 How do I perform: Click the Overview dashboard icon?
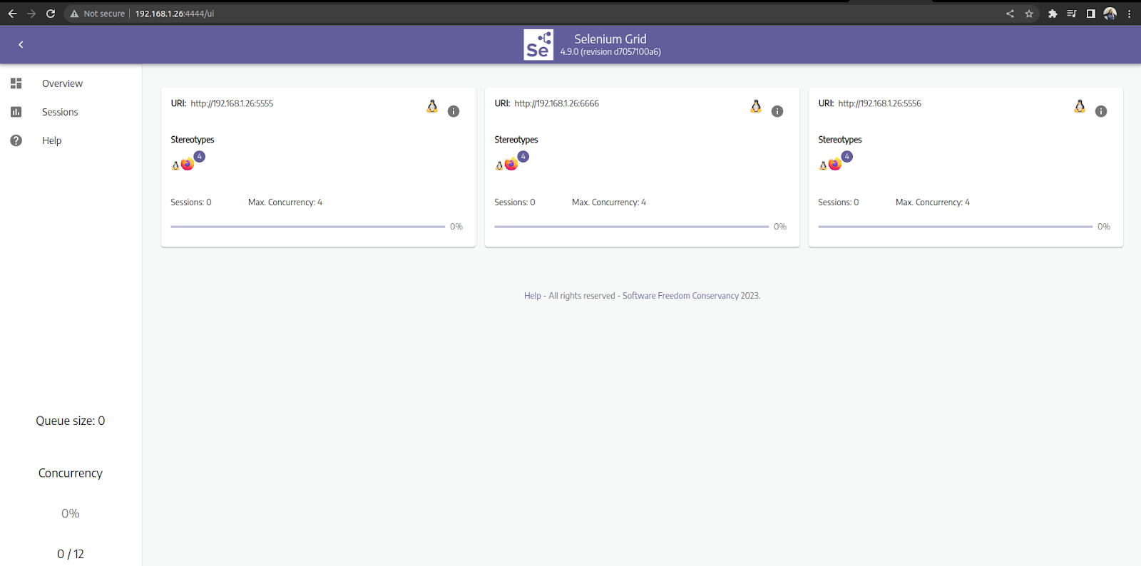coord(16,83)
